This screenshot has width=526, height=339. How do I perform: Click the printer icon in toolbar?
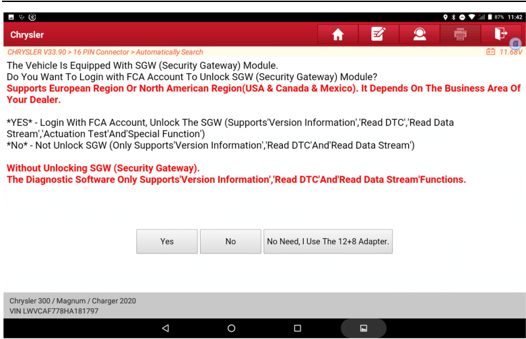click(461, 34)
